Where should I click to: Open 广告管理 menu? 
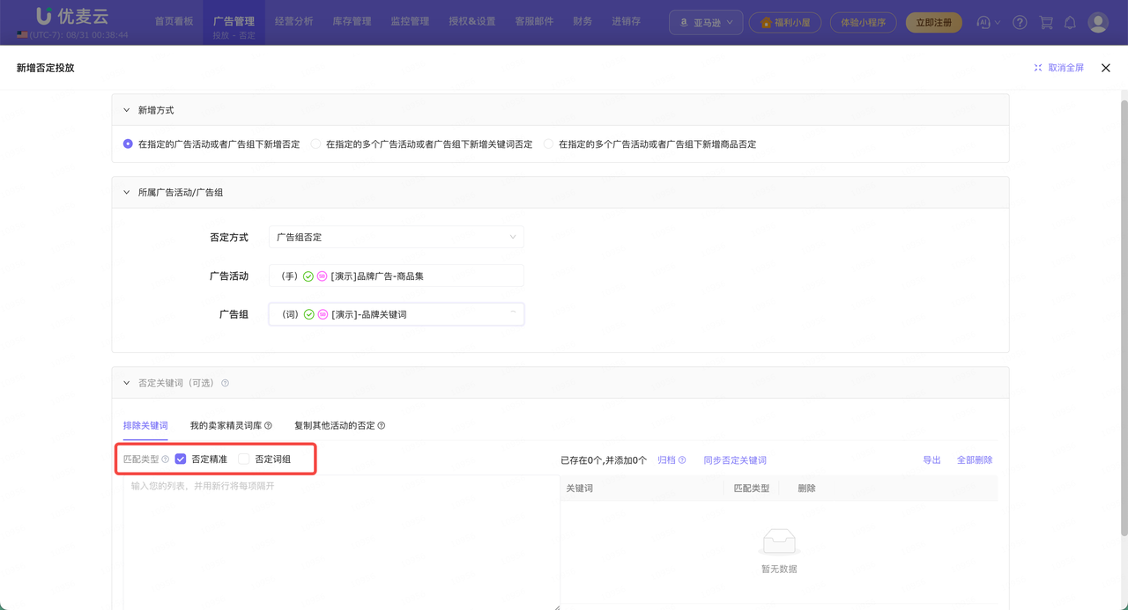pos(234,21)
